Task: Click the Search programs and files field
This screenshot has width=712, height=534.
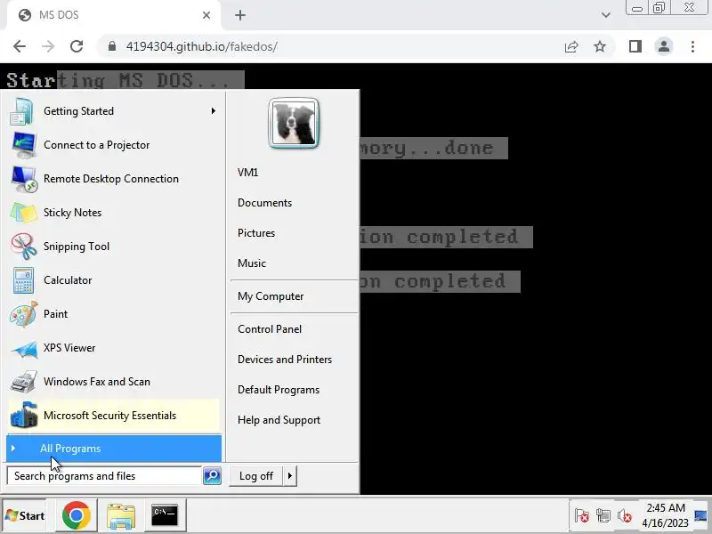Action: point(104,476)
